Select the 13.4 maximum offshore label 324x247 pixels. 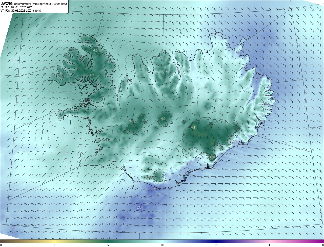tap(140, 208)
